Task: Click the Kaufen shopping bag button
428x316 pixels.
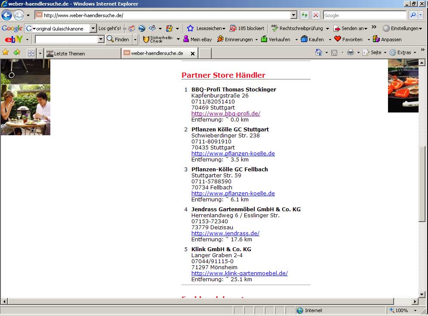Action: click(312, 39)
